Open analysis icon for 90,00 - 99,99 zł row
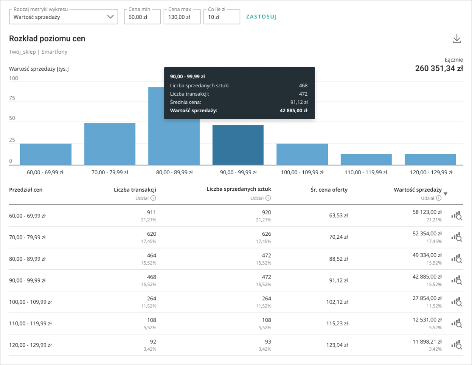 457,280
